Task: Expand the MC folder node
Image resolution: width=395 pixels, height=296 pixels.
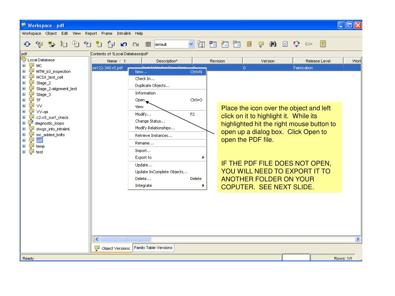Action: (x=24, y=66)
